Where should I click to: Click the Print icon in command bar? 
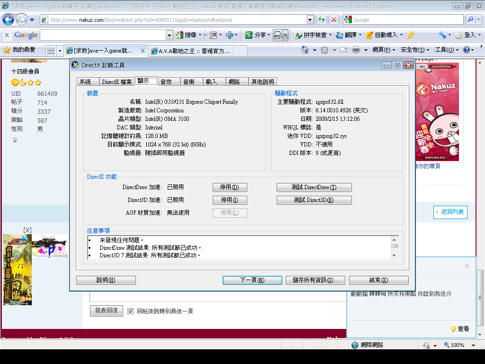click(356, 50)
